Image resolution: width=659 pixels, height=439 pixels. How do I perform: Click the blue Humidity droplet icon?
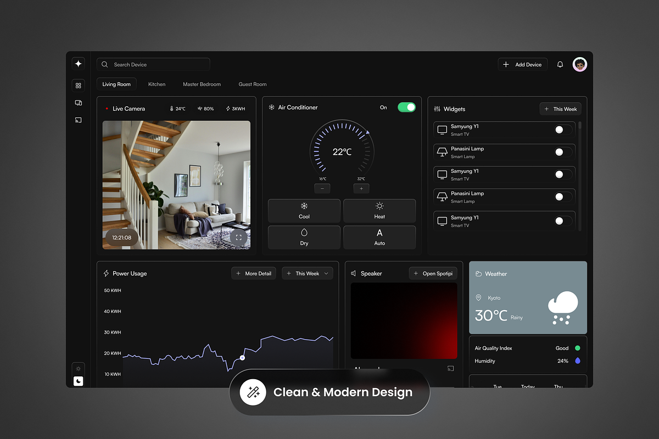tap(577, 361)
